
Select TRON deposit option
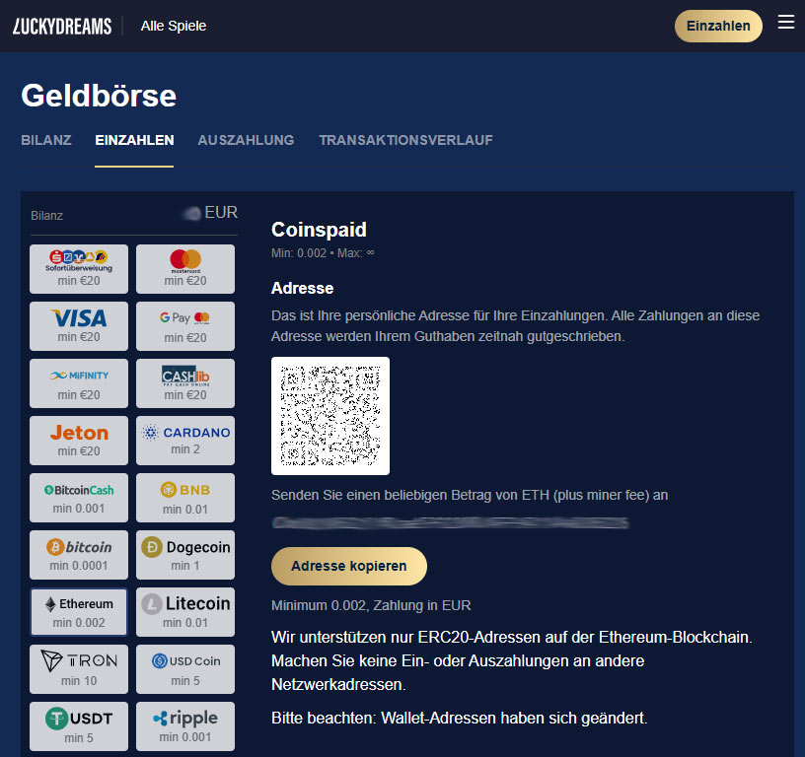pyautogui.click(x=79, y=669)
